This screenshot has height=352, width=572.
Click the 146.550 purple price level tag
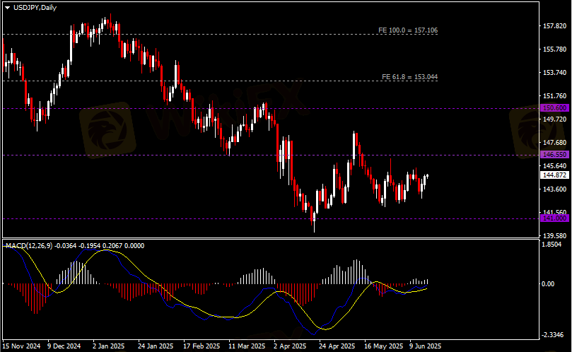(554, 155)
